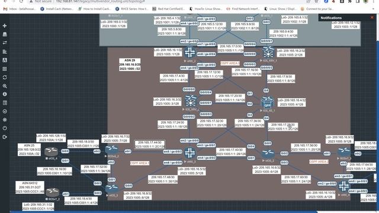Click the '209.165.17.56/30' link label
Screen dimensions: 379x213
pyautogui.click(x=306, y=147)
